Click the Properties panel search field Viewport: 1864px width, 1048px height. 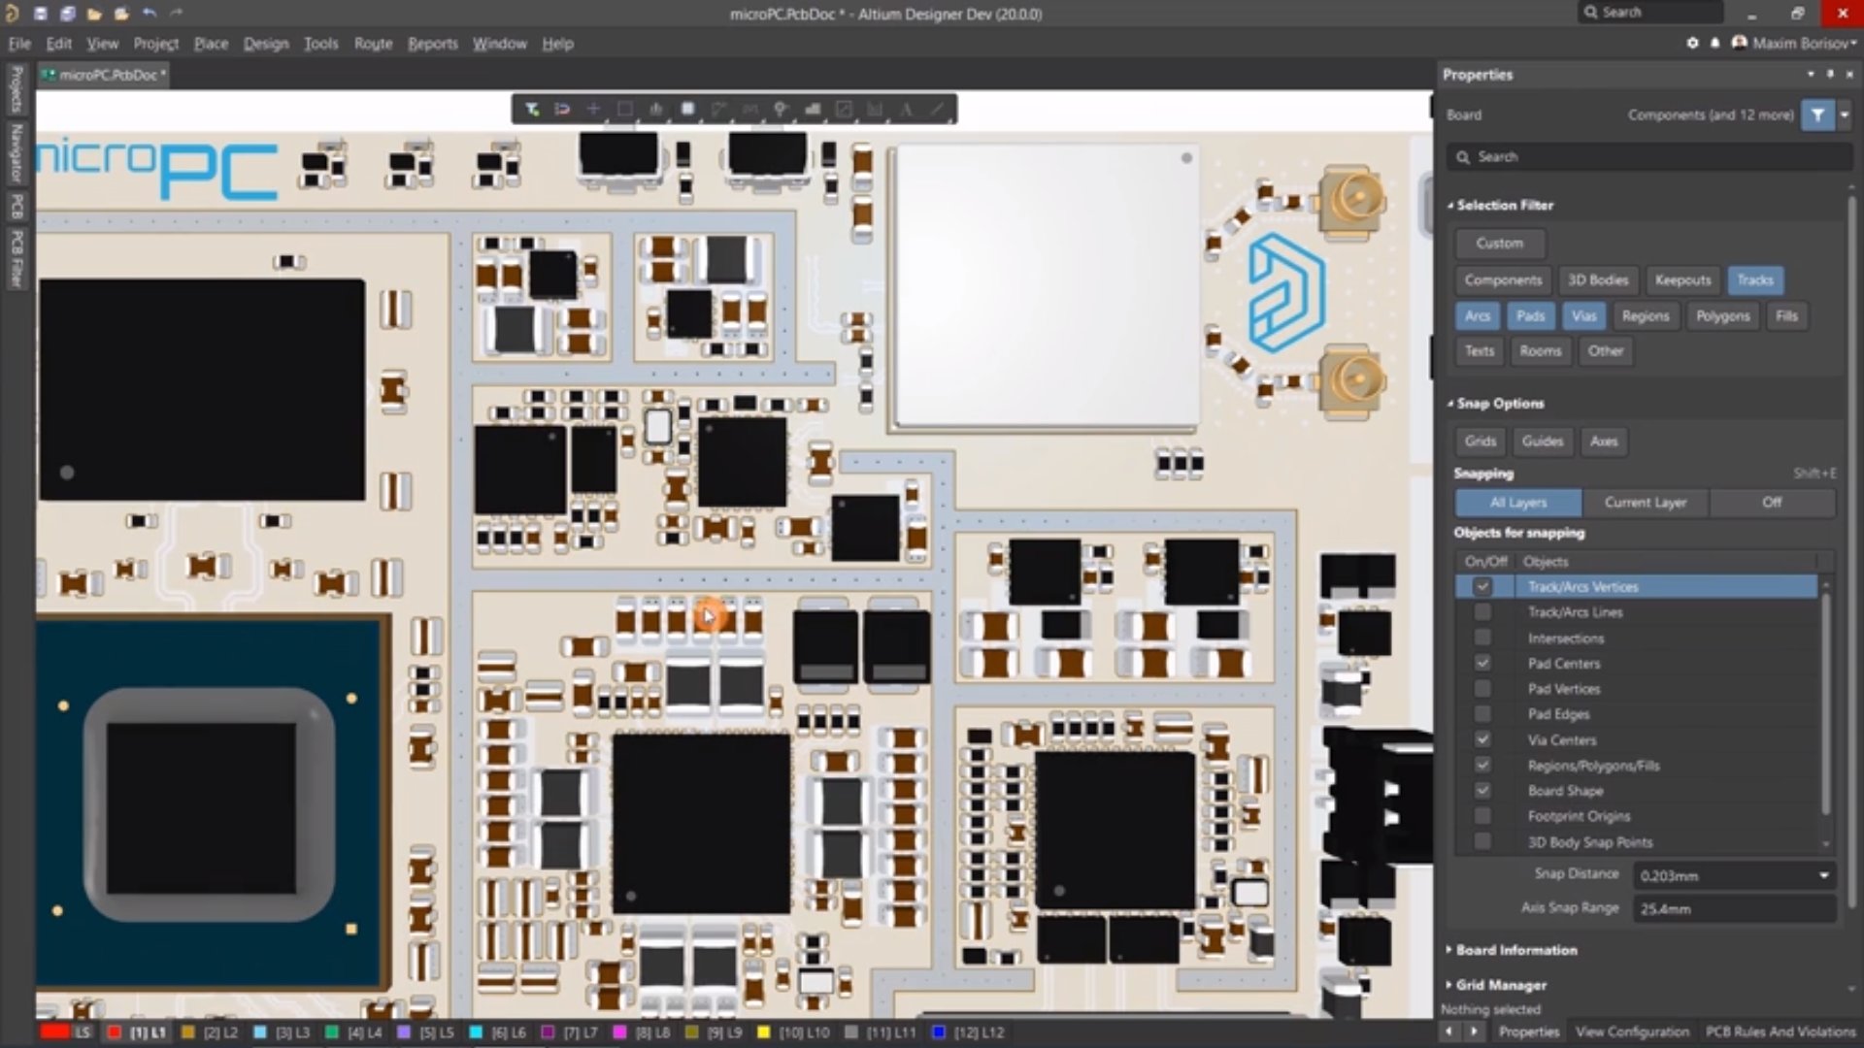tap(1648, 156)
